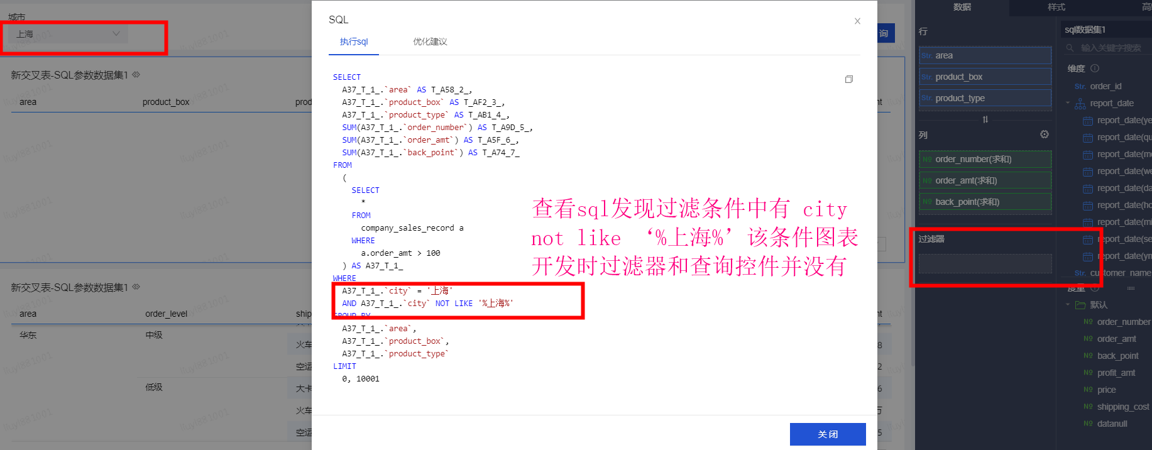Collapse the 默认 measures folder
This screenshot has height=450, width=1152.
tap(1068, 305)
